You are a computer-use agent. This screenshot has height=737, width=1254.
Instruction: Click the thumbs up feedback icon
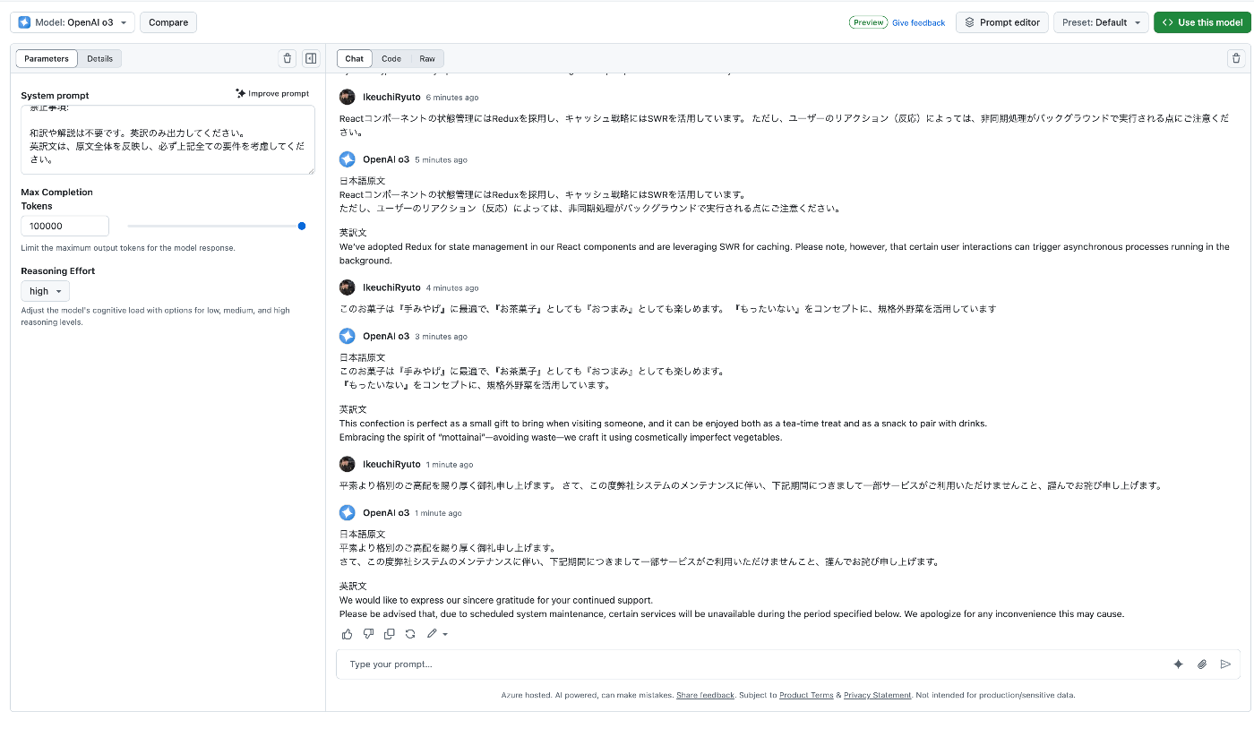348,634
